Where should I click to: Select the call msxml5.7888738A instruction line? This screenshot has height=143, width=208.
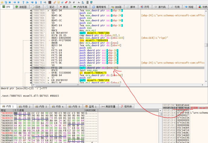click(94, 33)
